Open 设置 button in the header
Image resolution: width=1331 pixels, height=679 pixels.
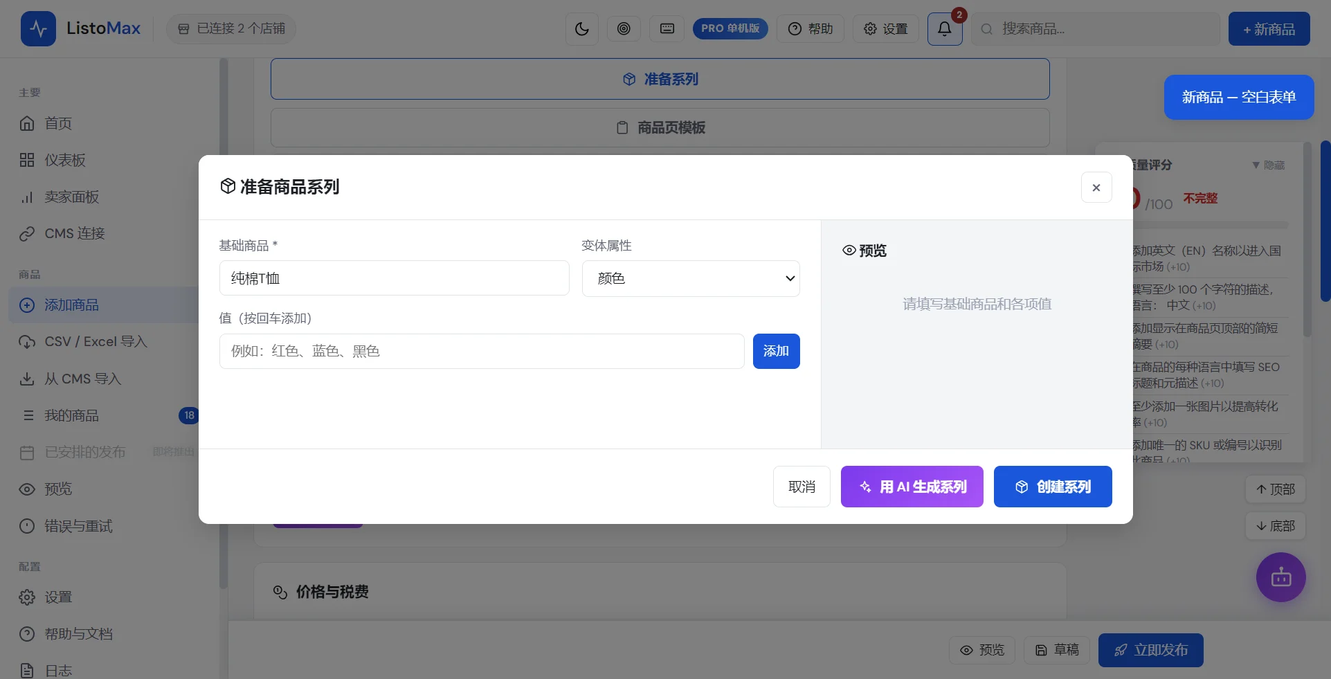886,29
